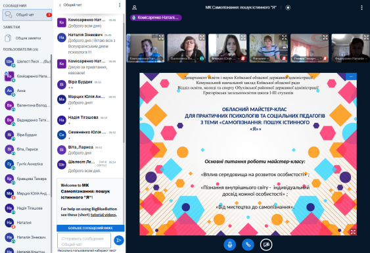Click the Ма avatar of Марцих Юлія chat message
The width and height of the screenshot is (370, 253).
pos(62,99)
